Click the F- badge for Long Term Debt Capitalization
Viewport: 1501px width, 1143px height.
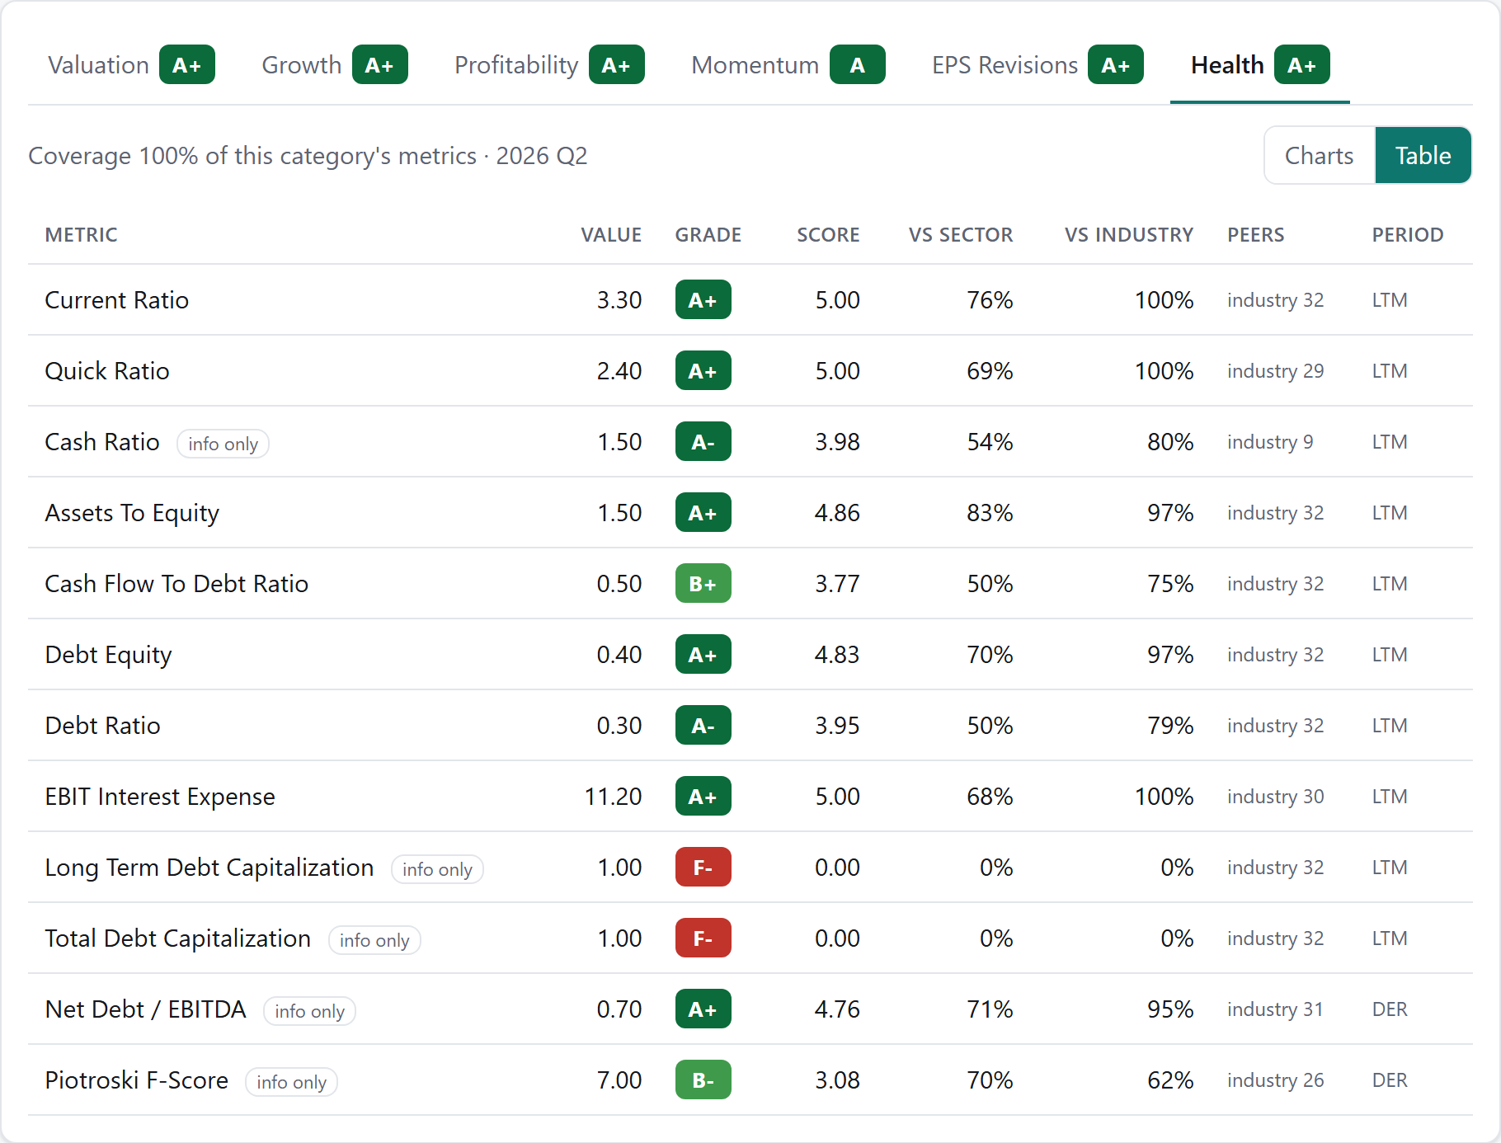point(703,868)
